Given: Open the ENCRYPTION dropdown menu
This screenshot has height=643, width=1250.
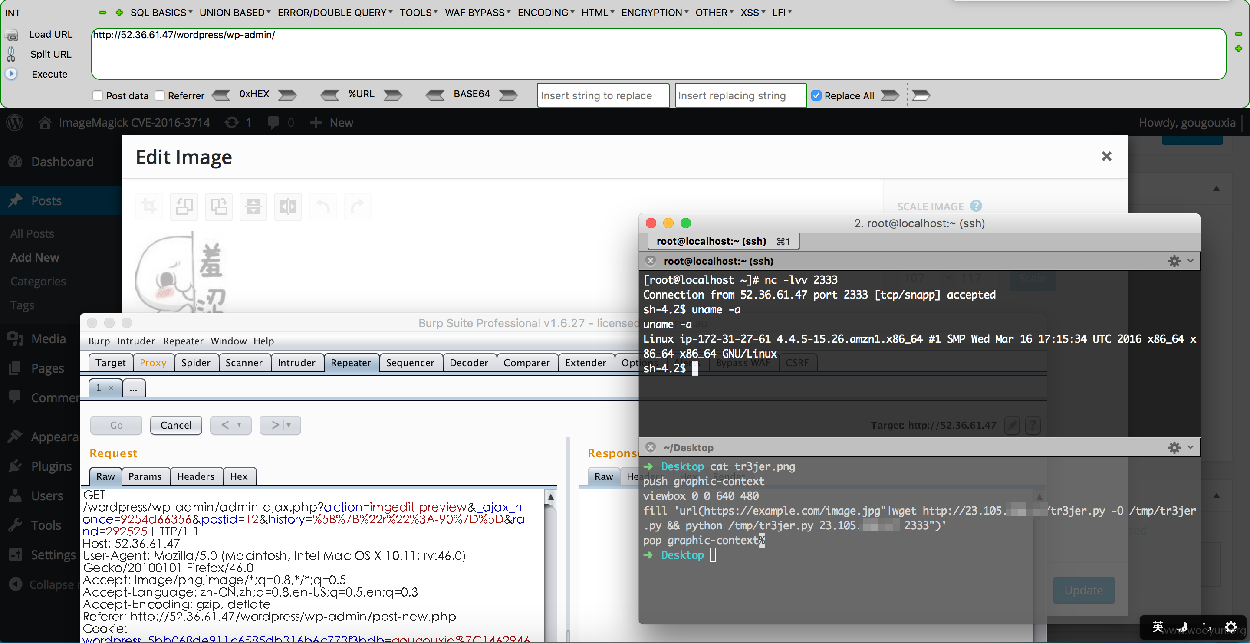Looking at the screenshot, I should pyautogui.click(x=655, y=13).
